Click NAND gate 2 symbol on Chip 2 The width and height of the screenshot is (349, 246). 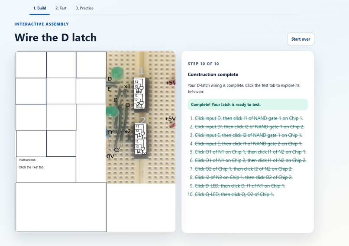coord(142,149)
